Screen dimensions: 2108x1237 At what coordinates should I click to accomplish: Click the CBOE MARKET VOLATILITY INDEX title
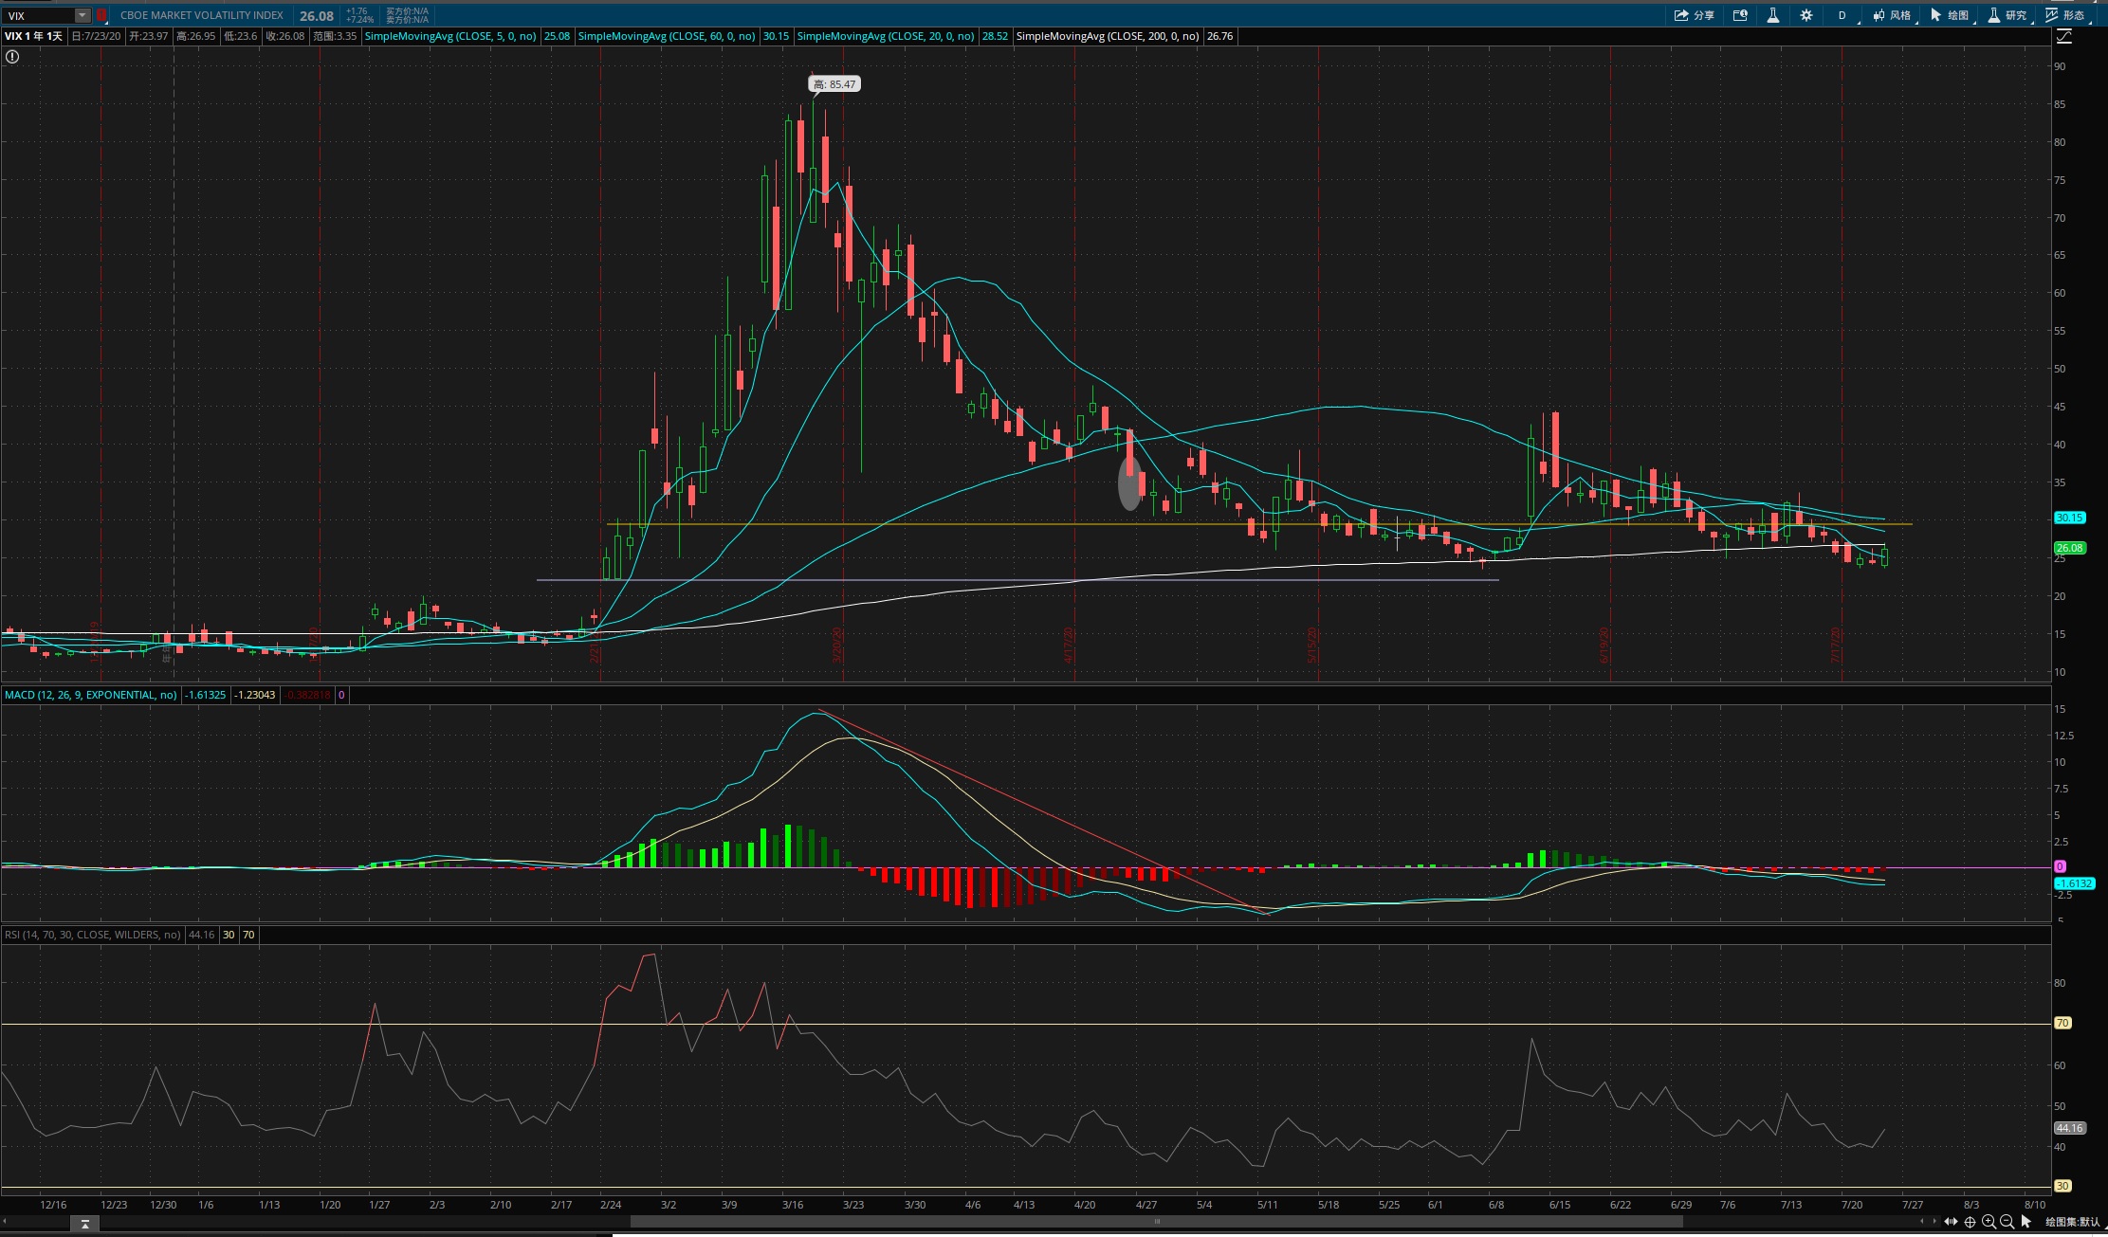click(x=202, y=15)
